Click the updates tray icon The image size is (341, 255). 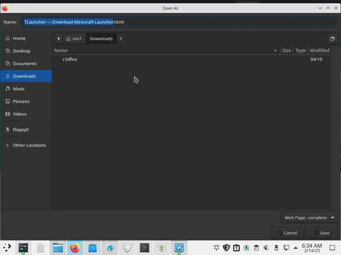246,248
